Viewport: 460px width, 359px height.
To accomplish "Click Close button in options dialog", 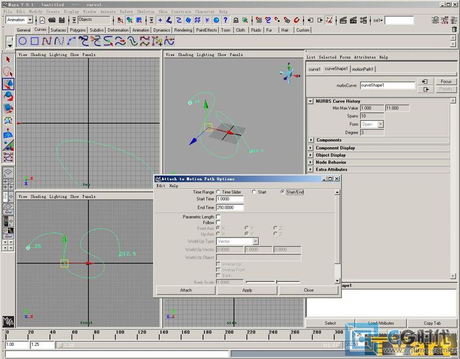I will 309,290.
